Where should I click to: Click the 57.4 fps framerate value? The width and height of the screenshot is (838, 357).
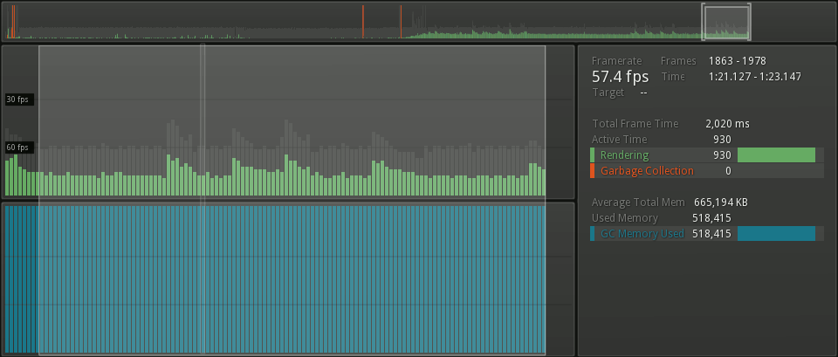[620, 77]
